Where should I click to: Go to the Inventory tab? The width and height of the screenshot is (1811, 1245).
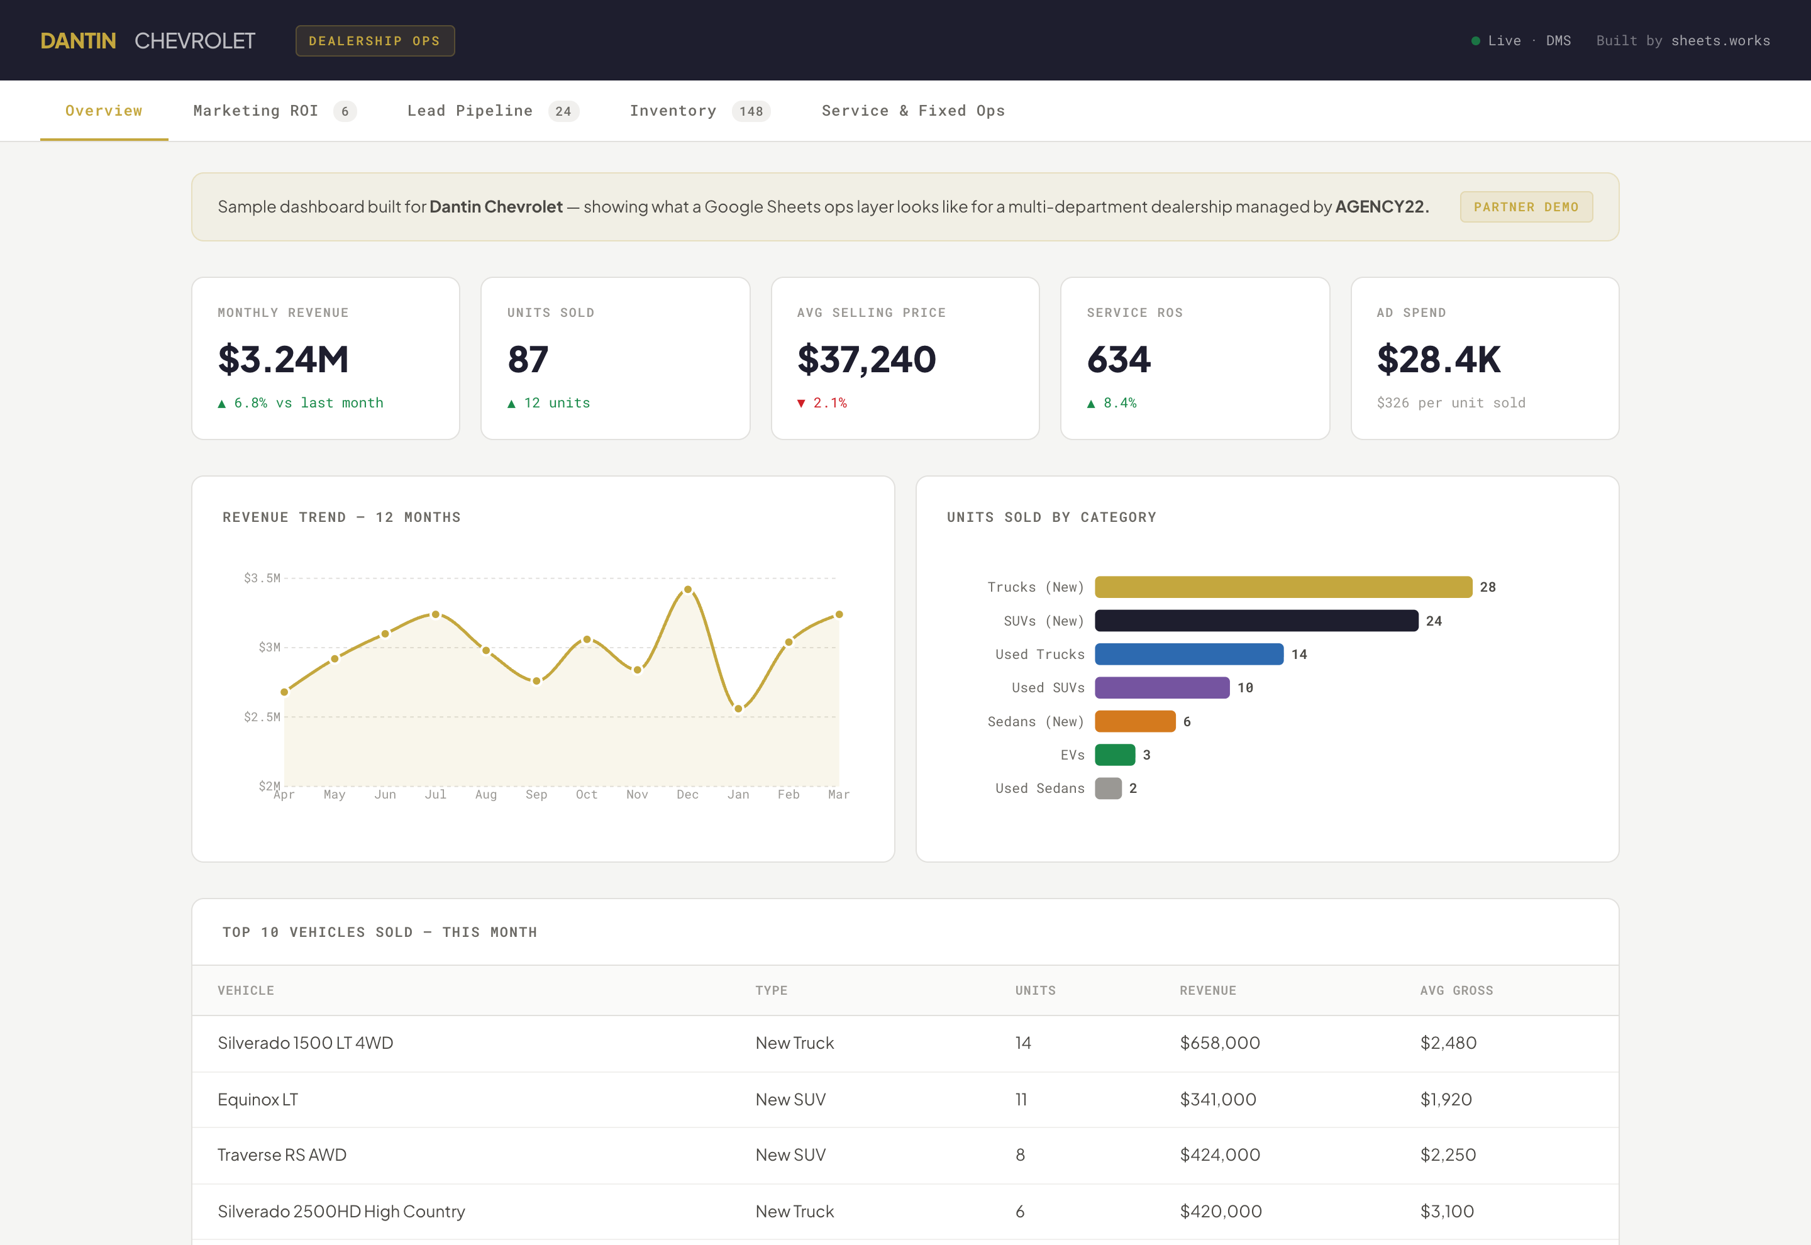click(x=700, y=111)
